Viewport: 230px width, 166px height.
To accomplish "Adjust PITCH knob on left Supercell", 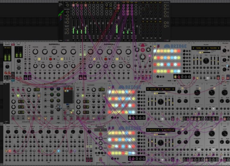I will click(54, 52).
